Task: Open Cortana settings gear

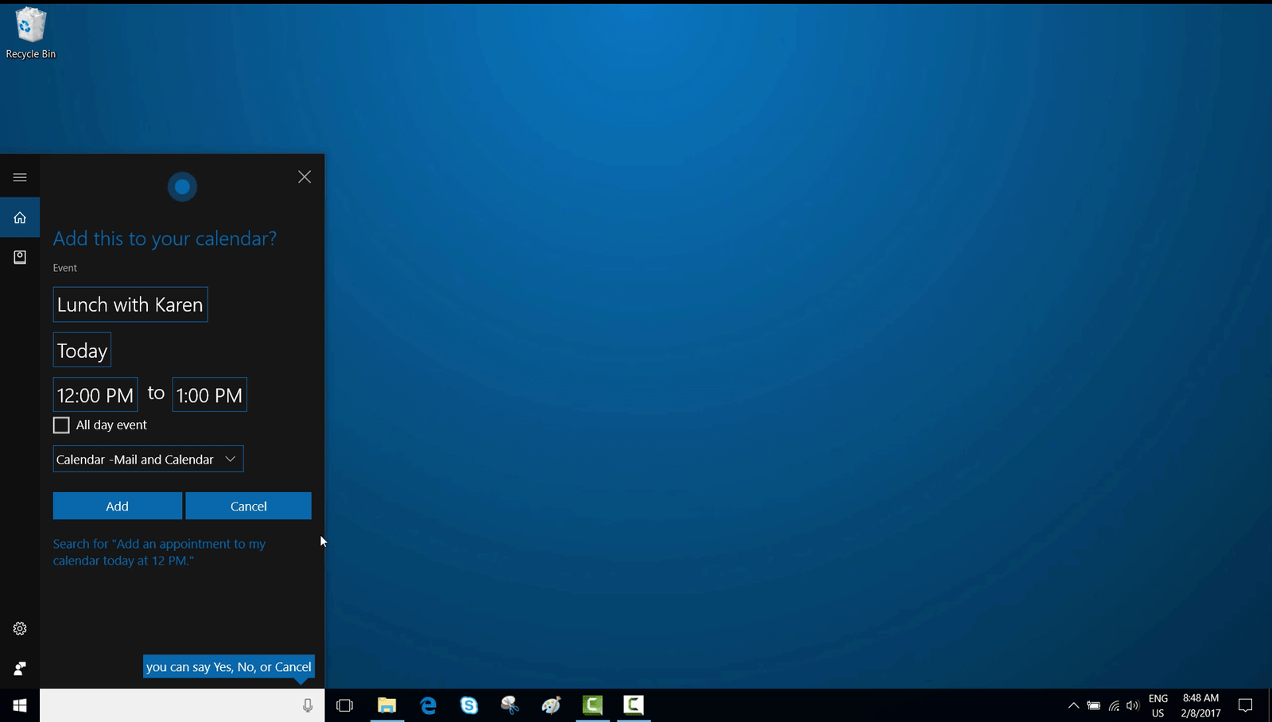Action: pyautogui.click(x=20, y=628)
